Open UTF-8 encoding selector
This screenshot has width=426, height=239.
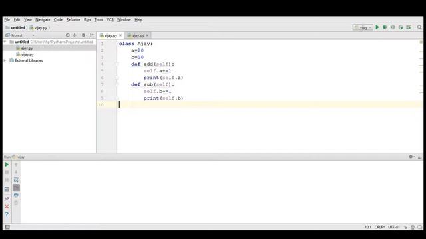394,227
